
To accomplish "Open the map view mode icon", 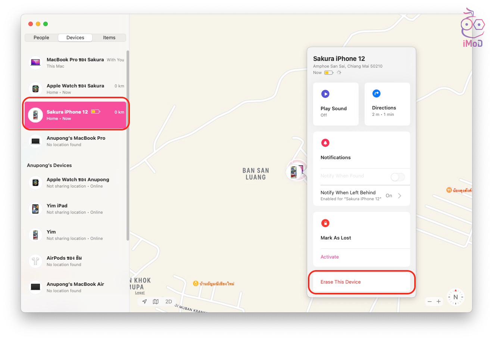I will [156, 302].
